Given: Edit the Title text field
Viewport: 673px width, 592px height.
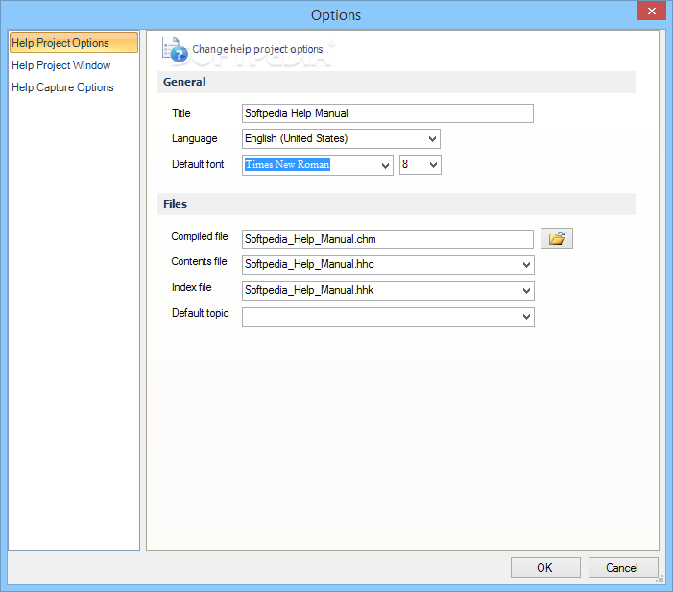Looking at the screenshot, I should [388, 113].
